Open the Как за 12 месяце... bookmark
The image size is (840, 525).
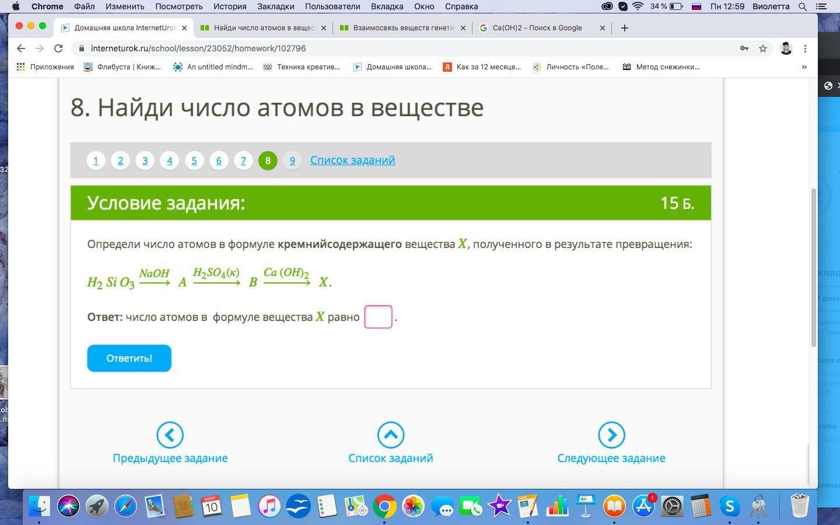coord(482,67)
